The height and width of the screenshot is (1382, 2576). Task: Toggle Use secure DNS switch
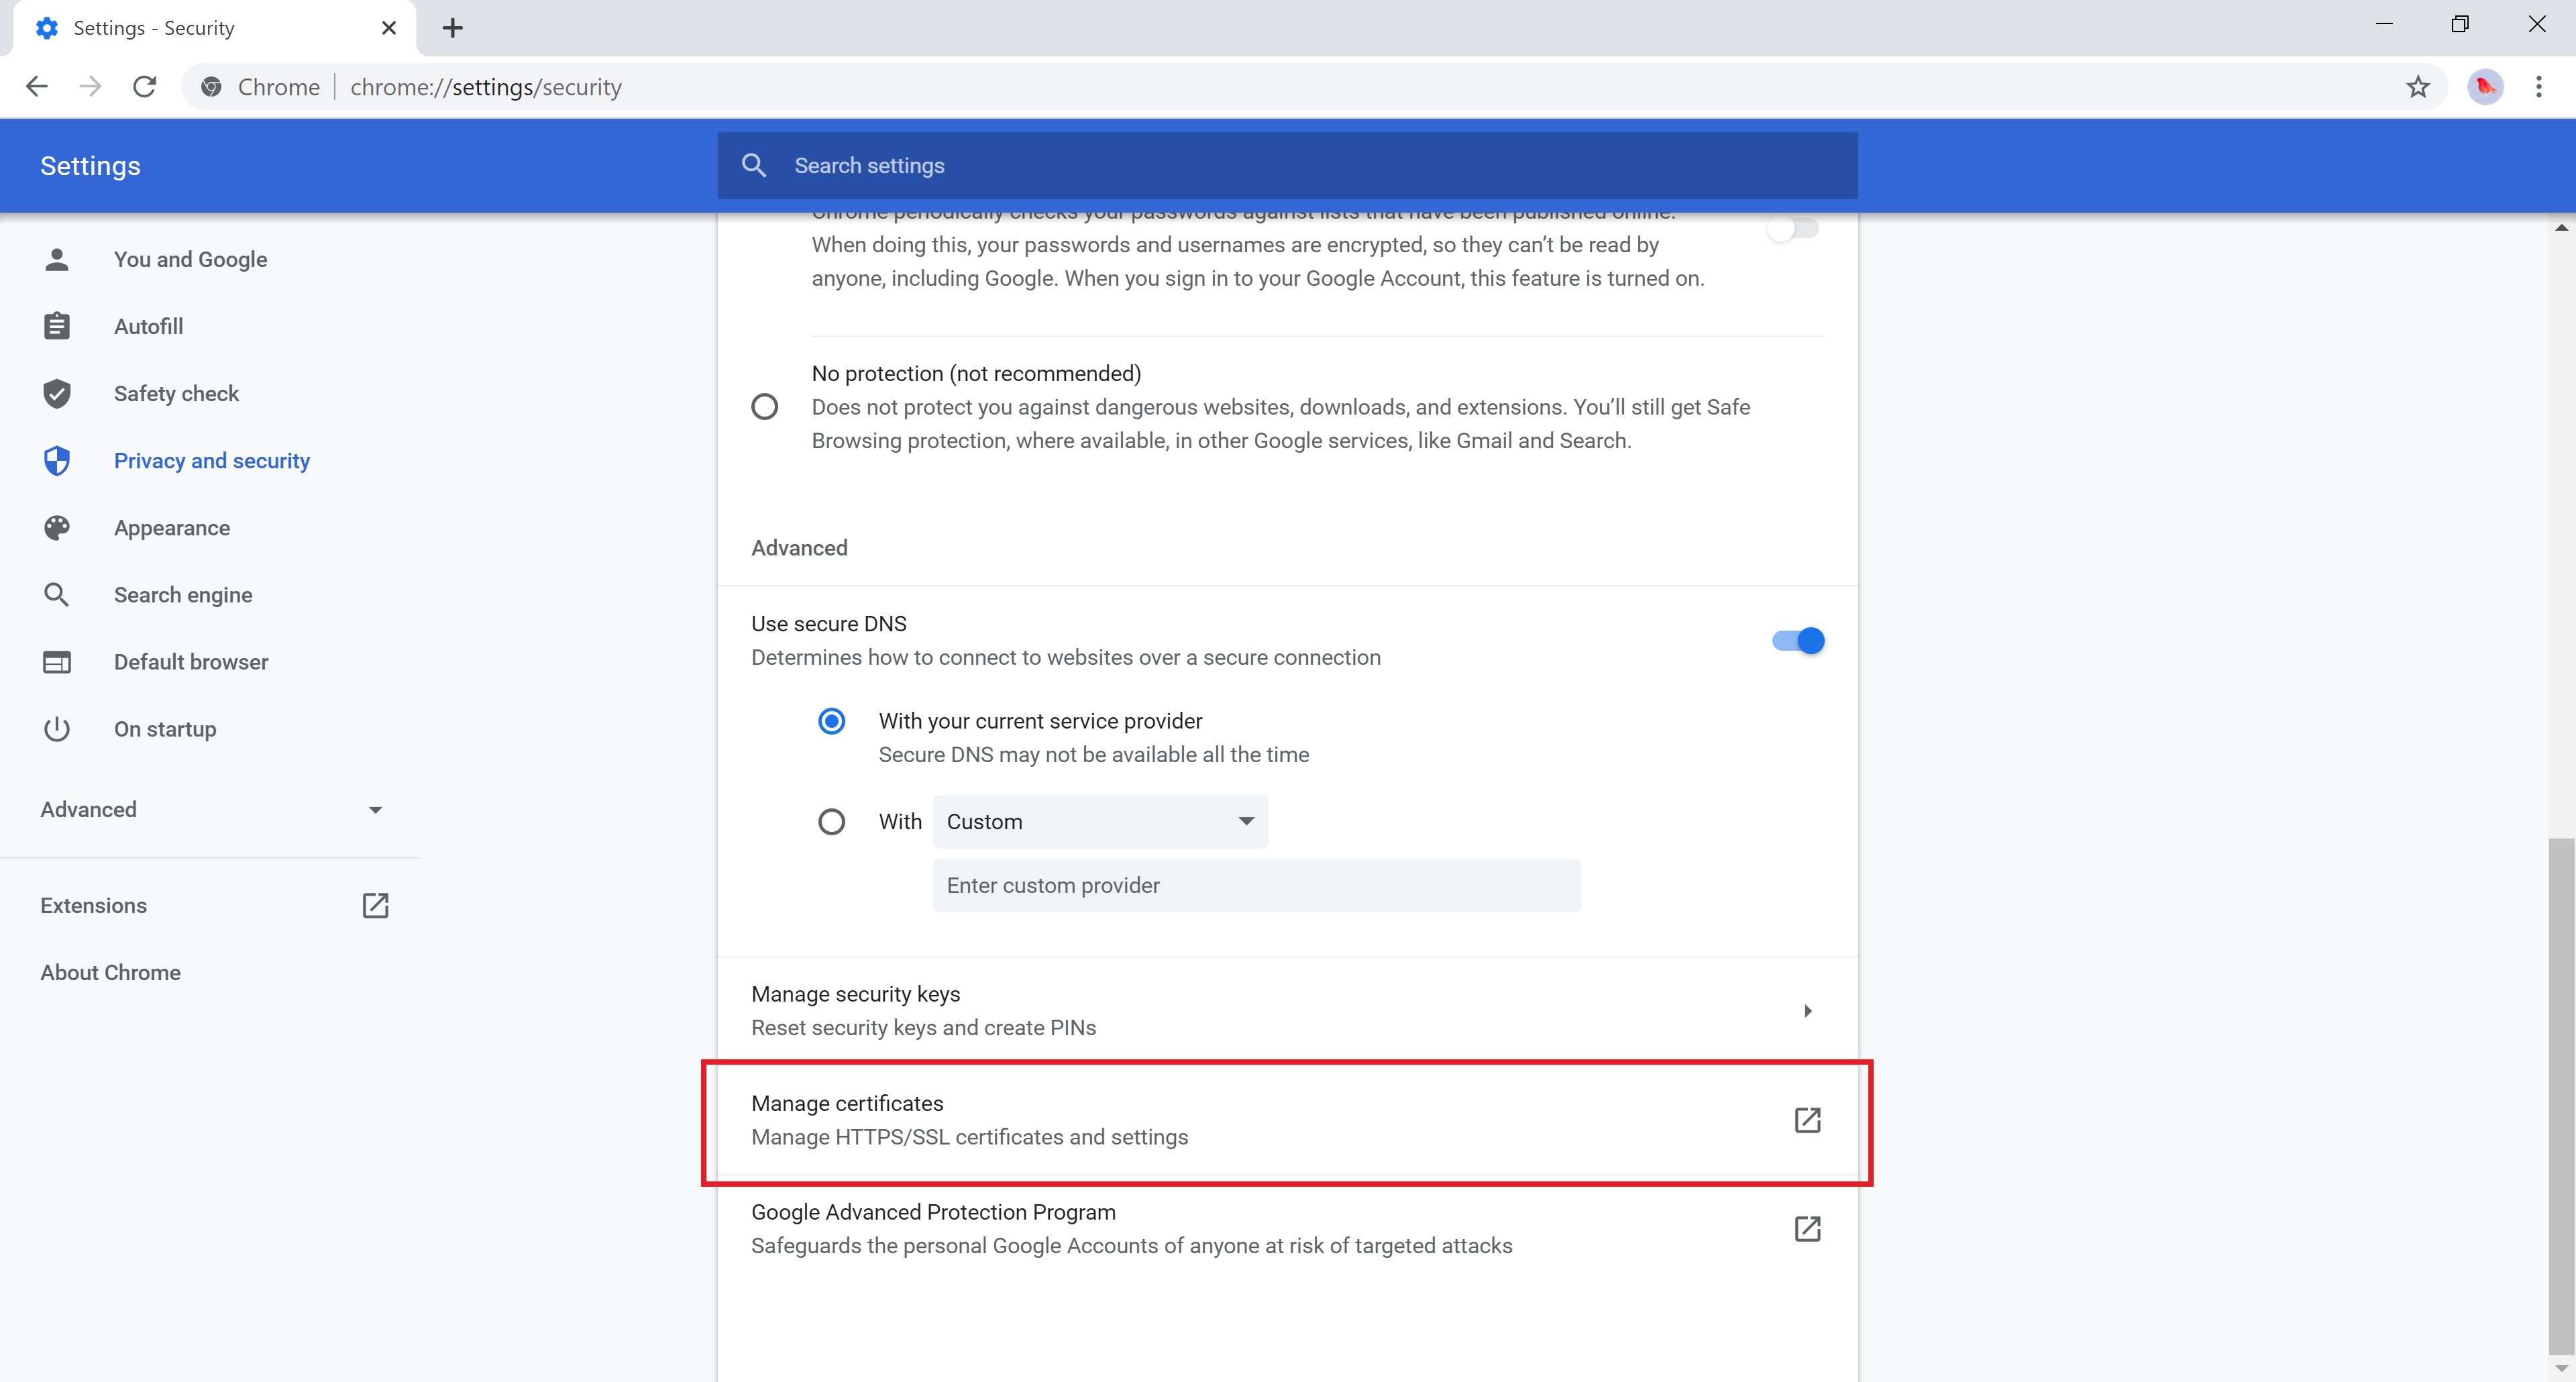1798,641
